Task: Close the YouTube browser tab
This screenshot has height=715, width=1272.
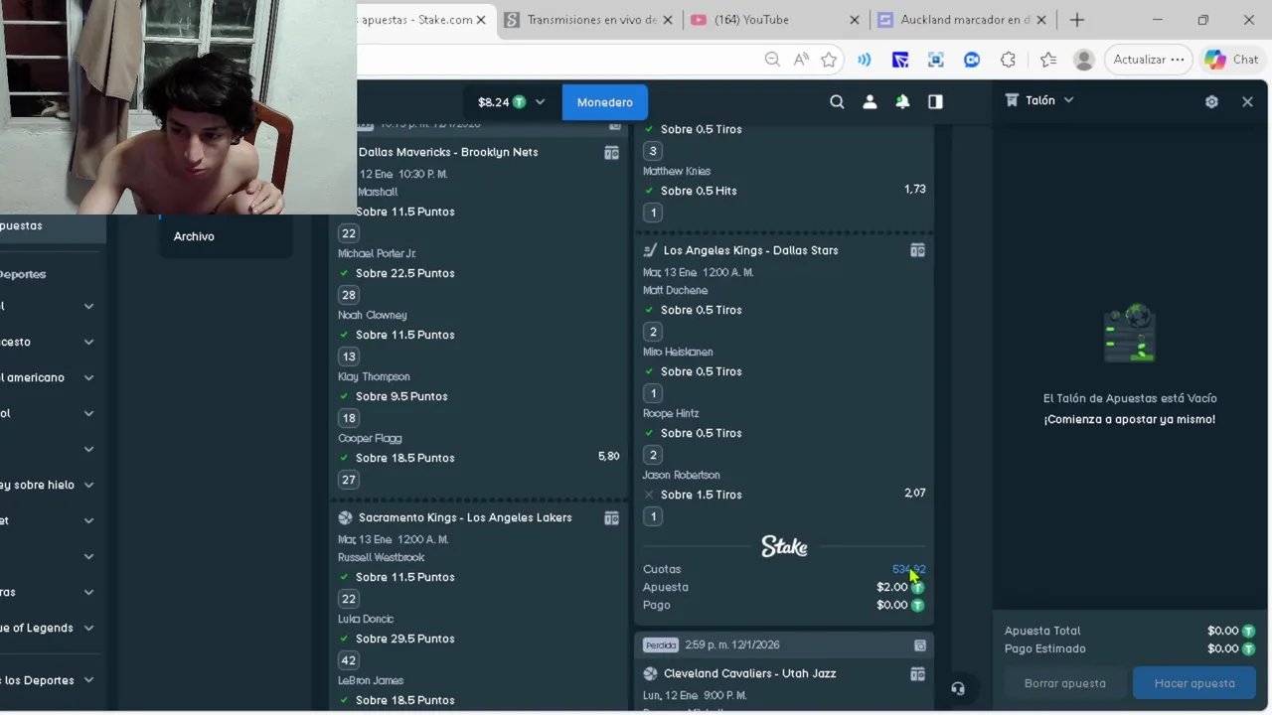Action: [x=854, y=20]
